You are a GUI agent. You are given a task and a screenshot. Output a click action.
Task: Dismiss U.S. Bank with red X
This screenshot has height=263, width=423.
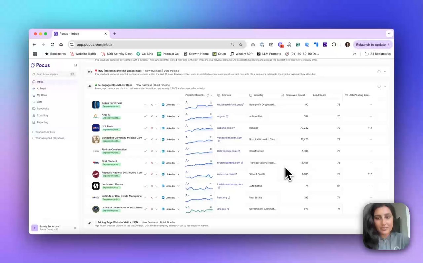coord(152,128)
